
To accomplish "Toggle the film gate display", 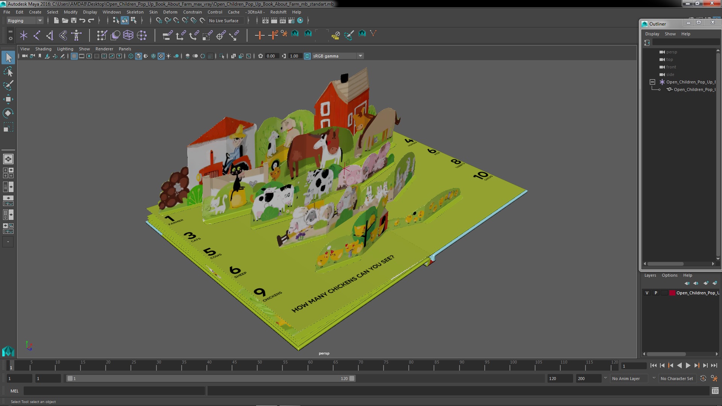I will pyautogui.click(x=82, y=56).
